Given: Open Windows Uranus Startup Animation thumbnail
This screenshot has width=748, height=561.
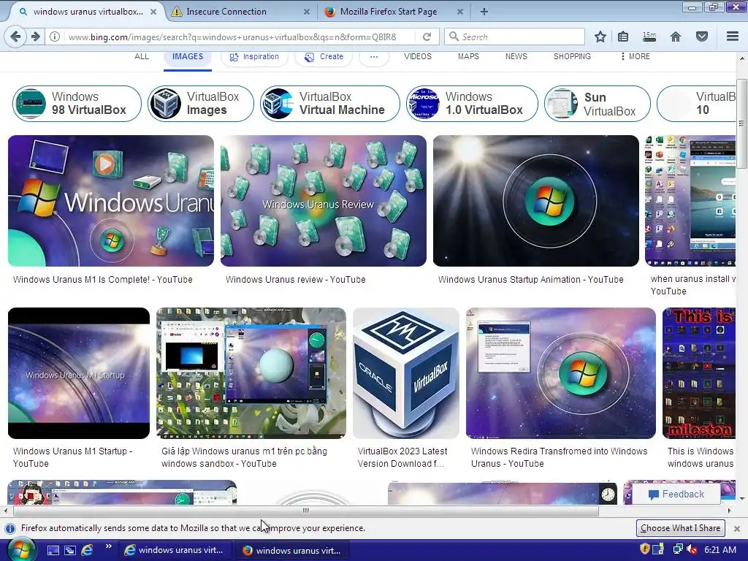Looking at the screenshot, I should (x=535, y=201).
